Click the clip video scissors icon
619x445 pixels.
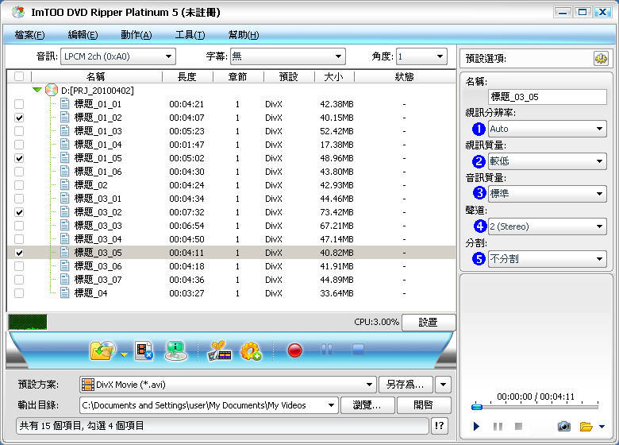218,350
